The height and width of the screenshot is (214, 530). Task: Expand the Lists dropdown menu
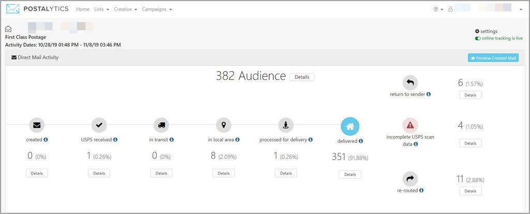(x=101, y=9)
